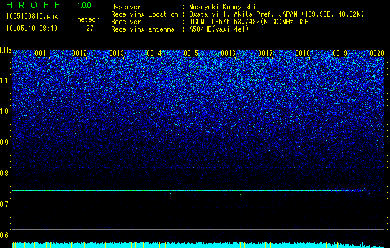Screen dimensions: 390x248
Task: Click the 1.1 frequency axis label
Action: (x=6, y=81)
